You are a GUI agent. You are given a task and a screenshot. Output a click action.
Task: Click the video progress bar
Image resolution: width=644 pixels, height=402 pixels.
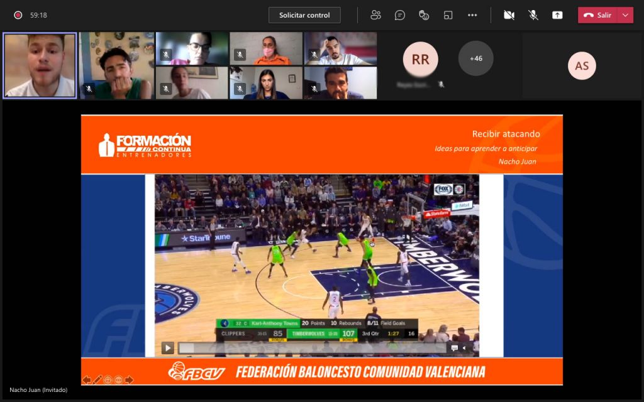(313, 348)
